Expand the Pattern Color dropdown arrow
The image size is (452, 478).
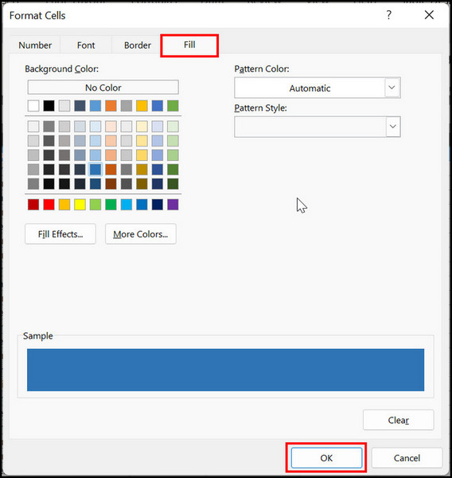[x=392, y=88]
